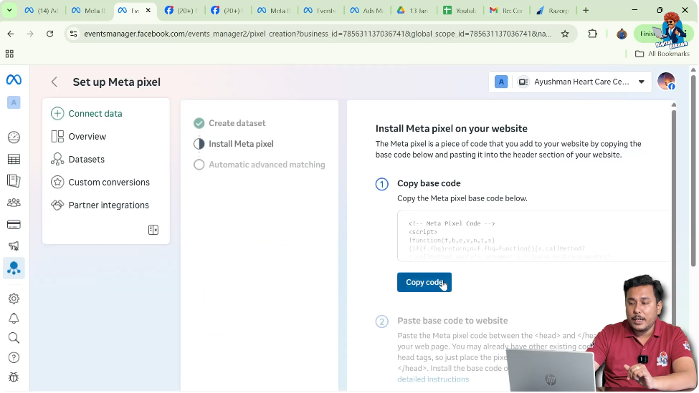Click the Search magnifier icon in sidebar

(x=14, y=338)
